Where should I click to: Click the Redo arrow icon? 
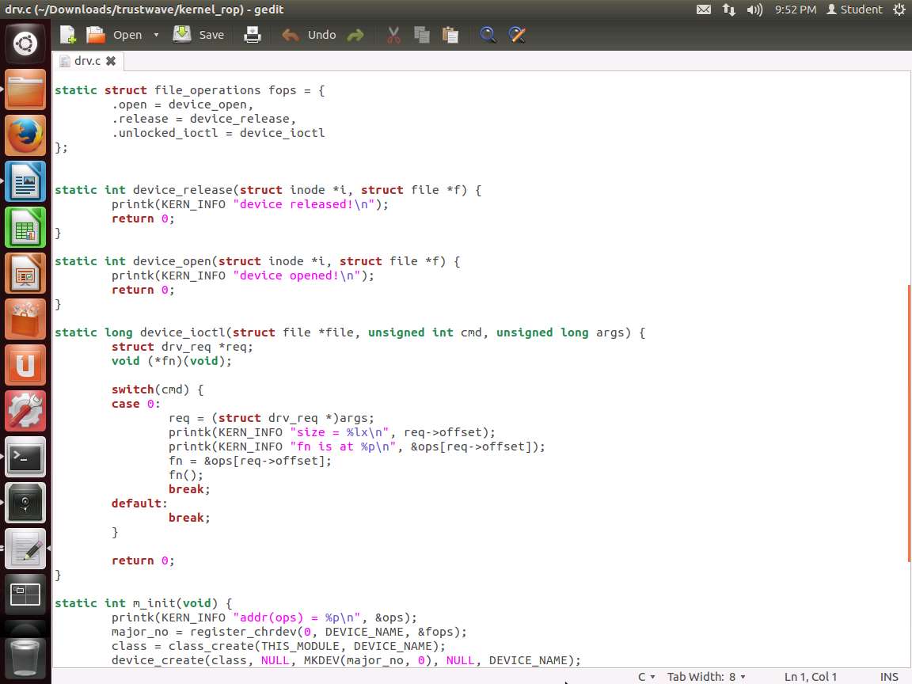[x=355, y=35]
